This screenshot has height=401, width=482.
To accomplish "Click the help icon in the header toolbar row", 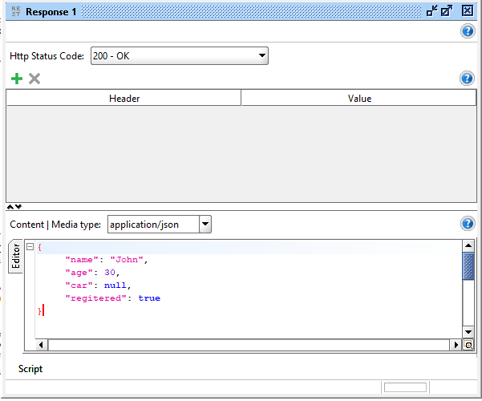I will [468, 79].
